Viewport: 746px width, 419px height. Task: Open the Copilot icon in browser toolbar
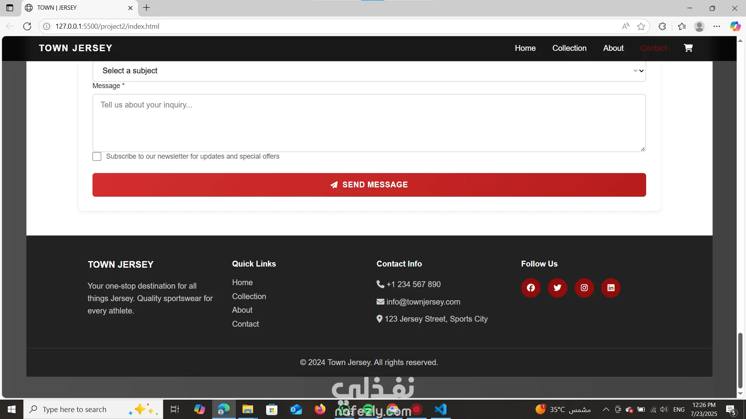735,26
